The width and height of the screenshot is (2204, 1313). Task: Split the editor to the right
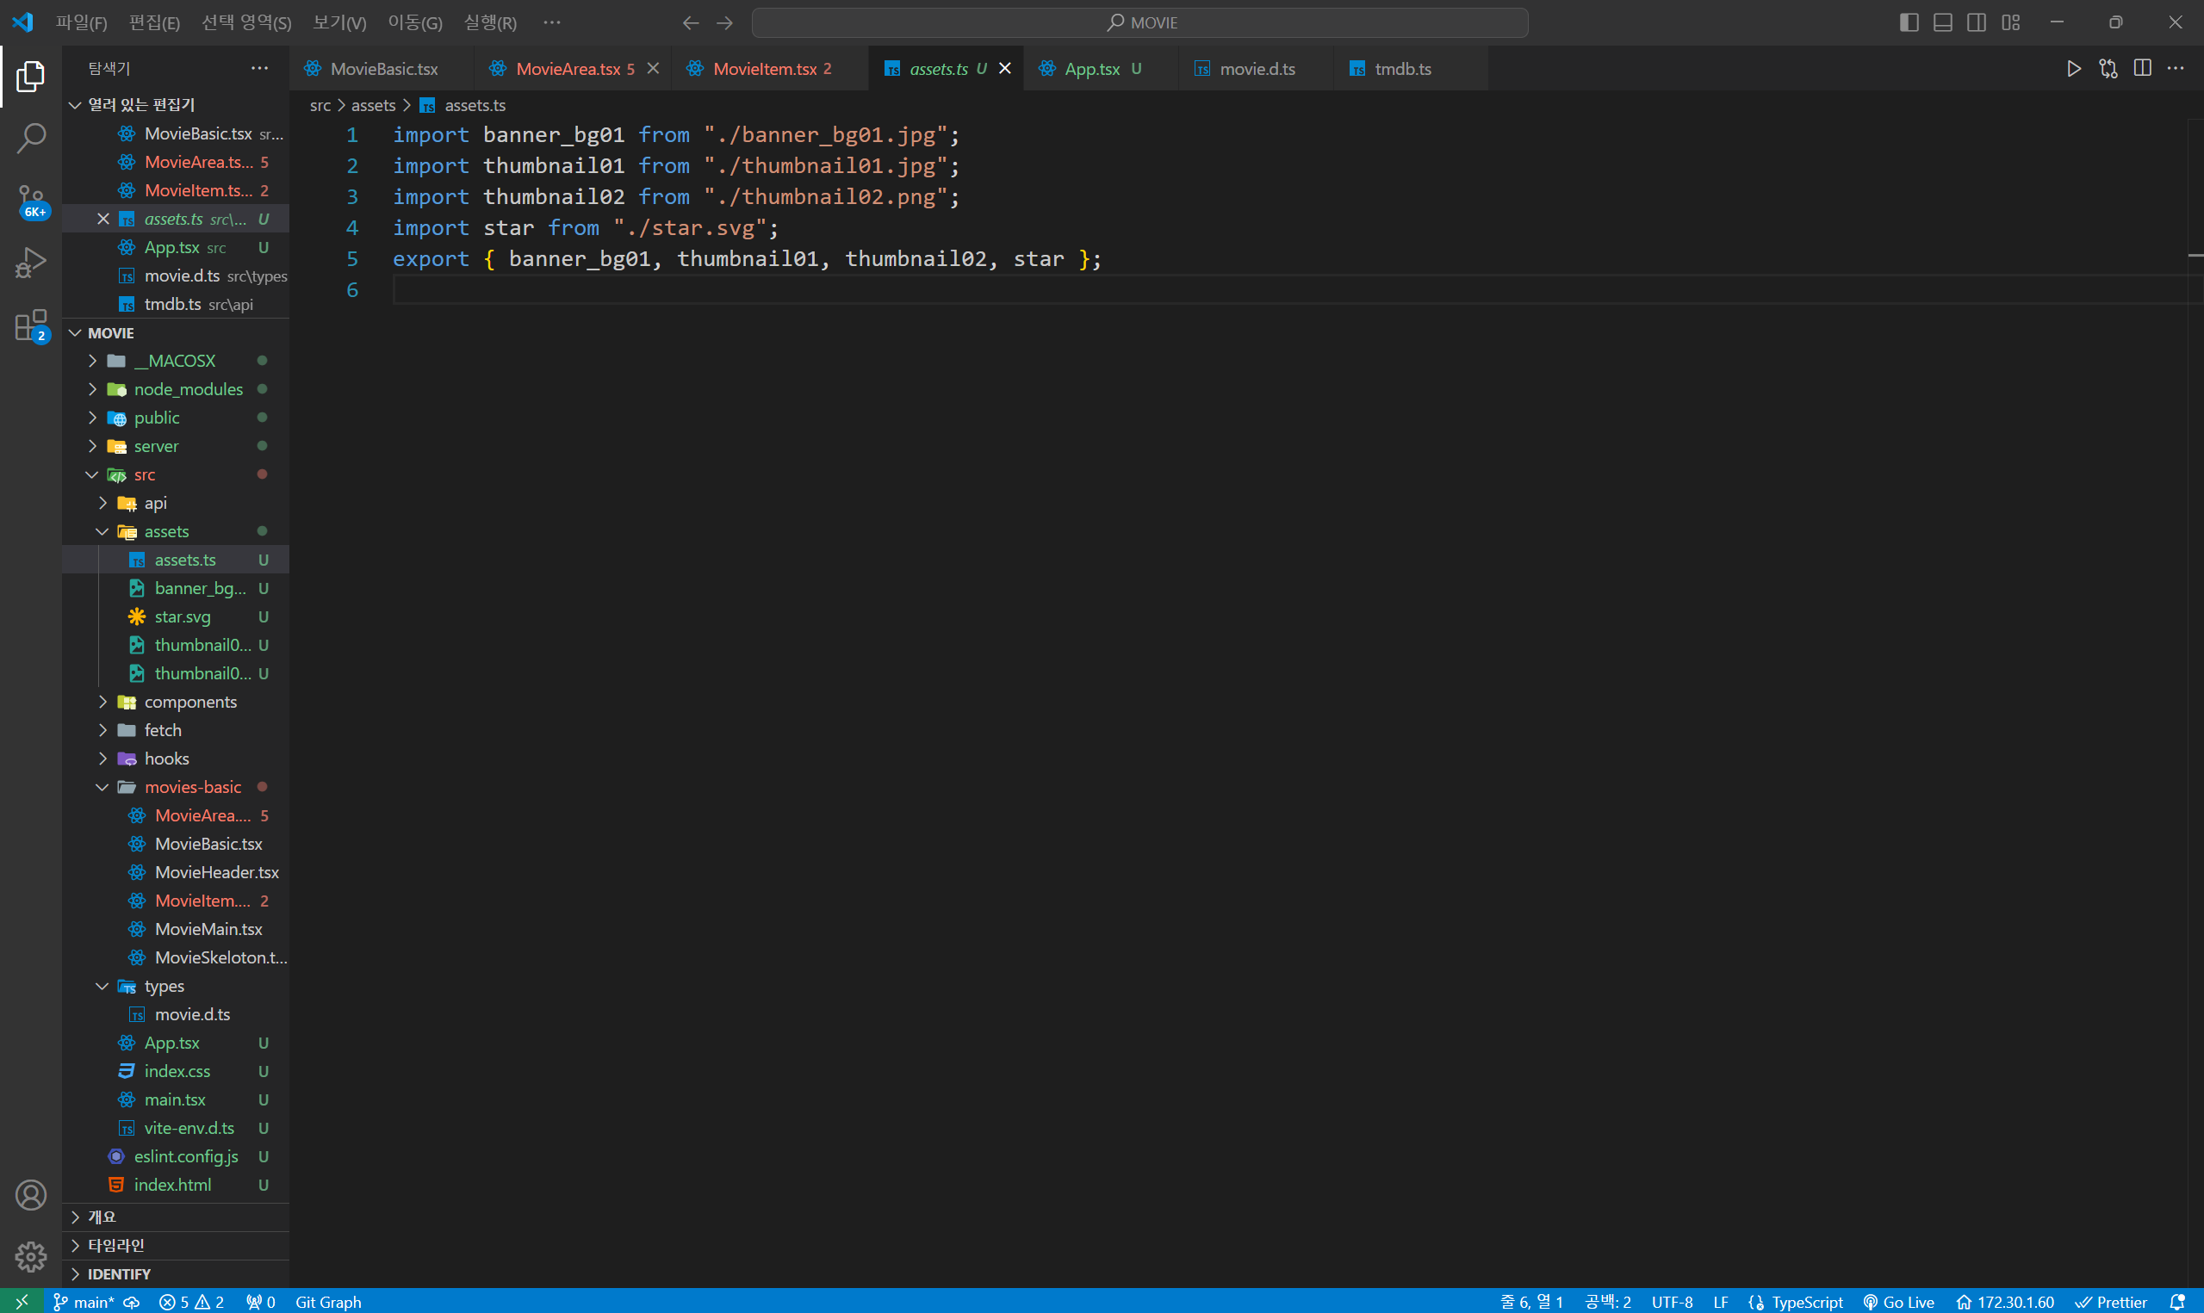[2142, 69]
